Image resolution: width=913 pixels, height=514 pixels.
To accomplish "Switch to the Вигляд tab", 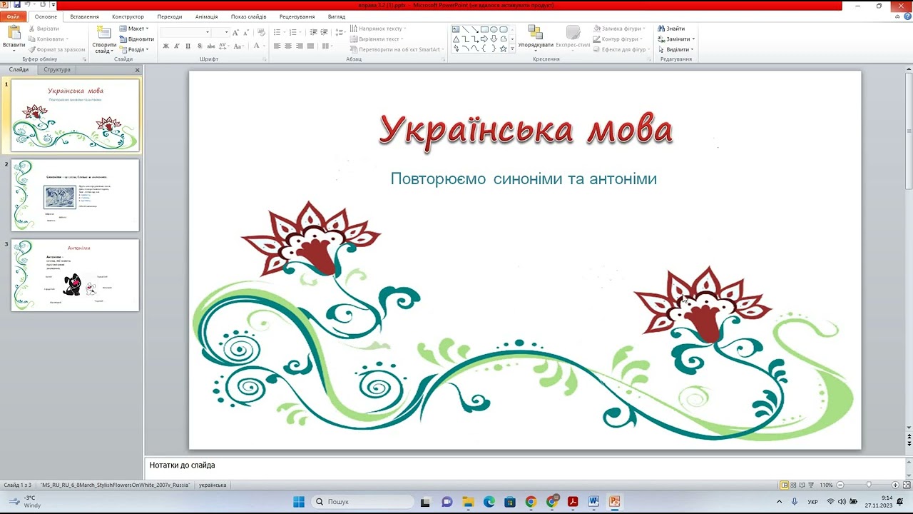I will pyautogui.click(x=337, y=16).
